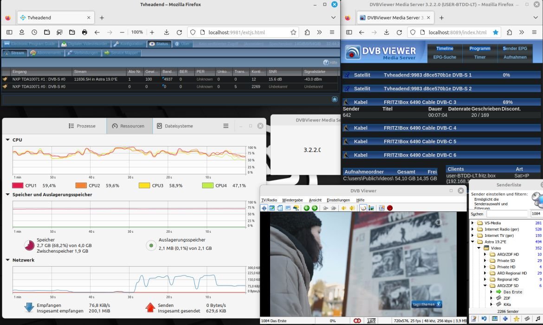Collapse the CPU section in system monitor
Viewport: 543px width, 325px height.
7,140
